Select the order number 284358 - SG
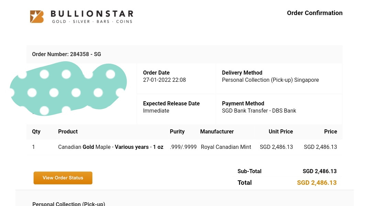 click(x=86, y=54)
